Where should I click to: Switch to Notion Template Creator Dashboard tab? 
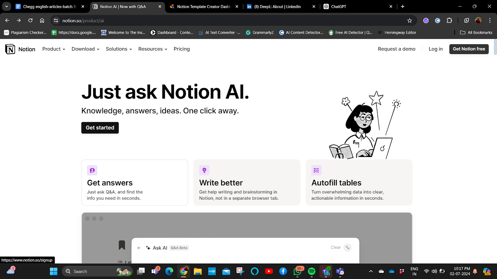click(204, 7)
